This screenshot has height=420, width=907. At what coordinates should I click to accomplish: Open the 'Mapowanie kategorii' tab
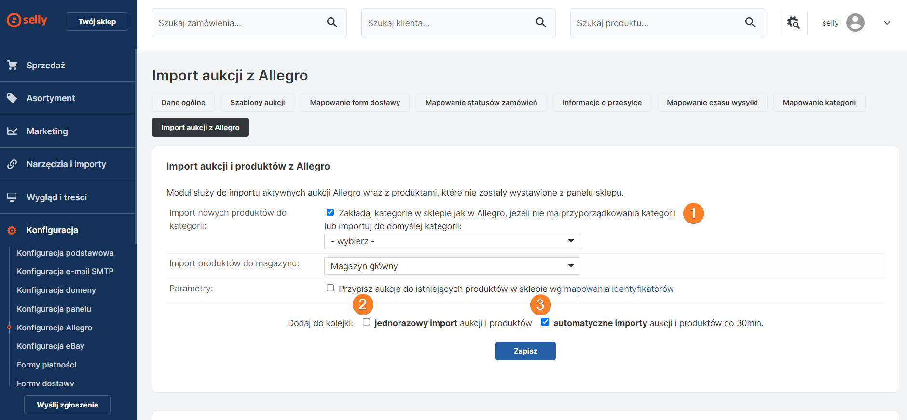coord(819,103)
